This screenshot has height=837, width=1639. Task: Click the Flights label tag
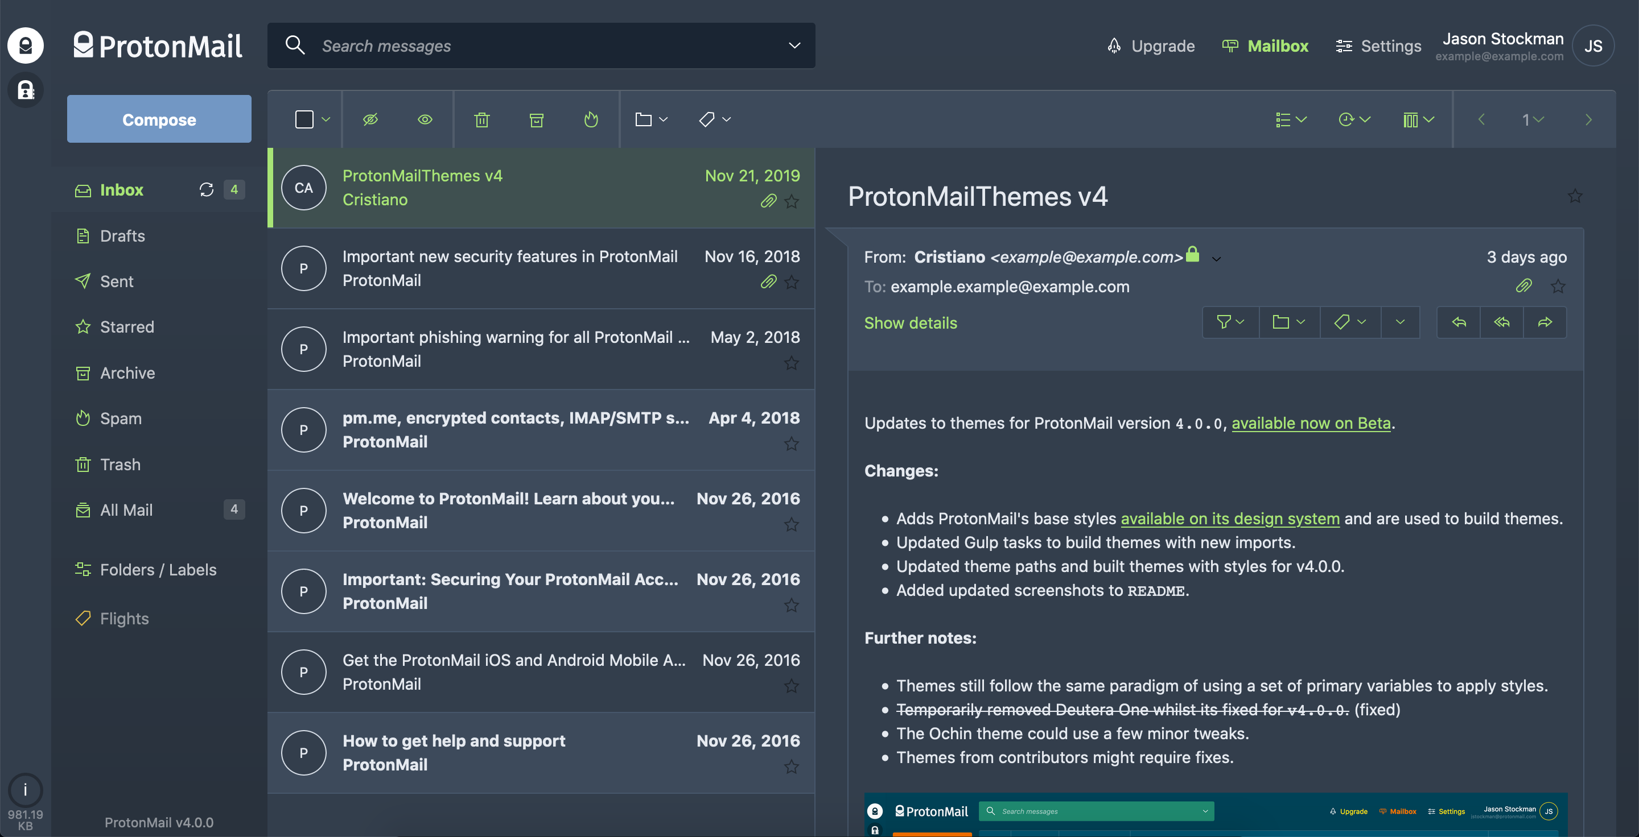click(x=123, y=619)
